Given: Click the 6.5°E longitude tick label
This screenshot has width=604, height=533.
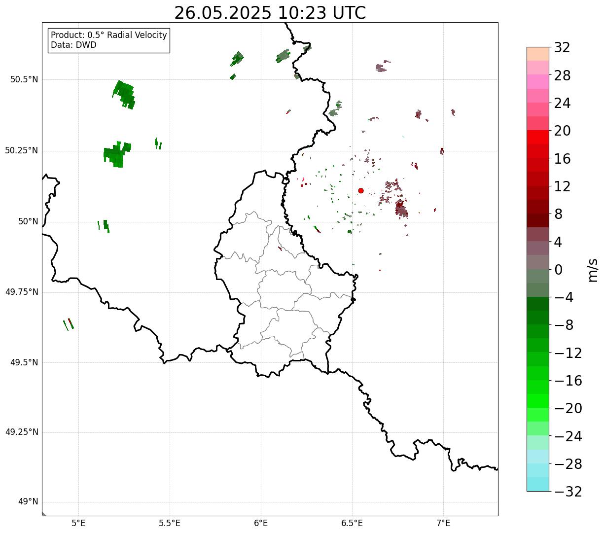Looking at the screenshot, I should tap(352, 523).
